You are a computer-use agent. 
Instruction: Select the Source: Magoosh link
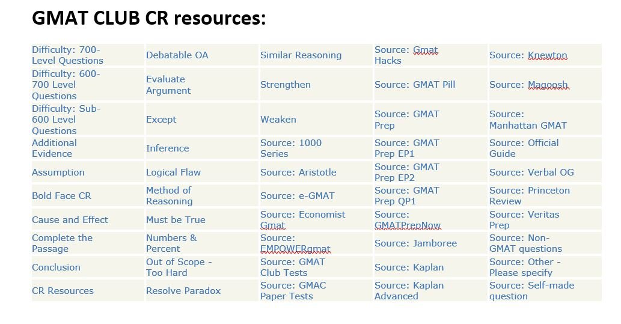coord(528,85)
